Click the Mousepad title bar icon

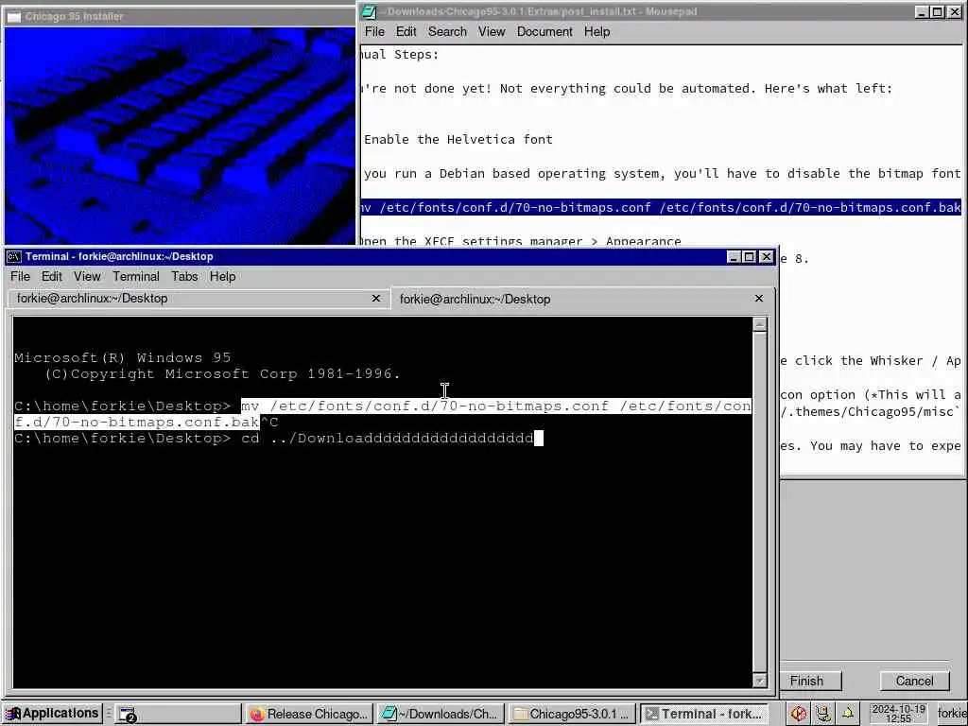pyautogui.click(x=370, y=11)
